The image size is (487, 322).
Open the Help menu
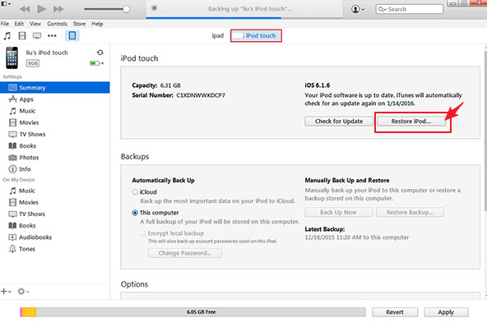pyautogui.click(x=97, y=24)
